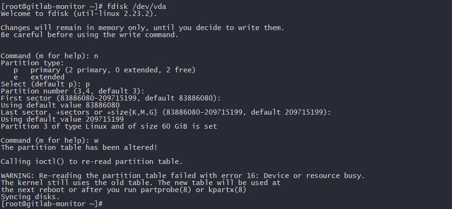Click 'The partition table has been altered!' text
The width and height of the screenshot is (452, 209).
(79, 147)
